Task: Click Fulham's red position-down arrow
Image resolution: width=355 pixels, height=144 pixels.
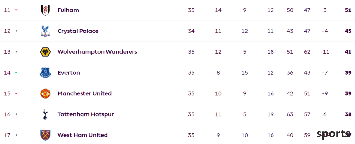Action: click(16, 10)
